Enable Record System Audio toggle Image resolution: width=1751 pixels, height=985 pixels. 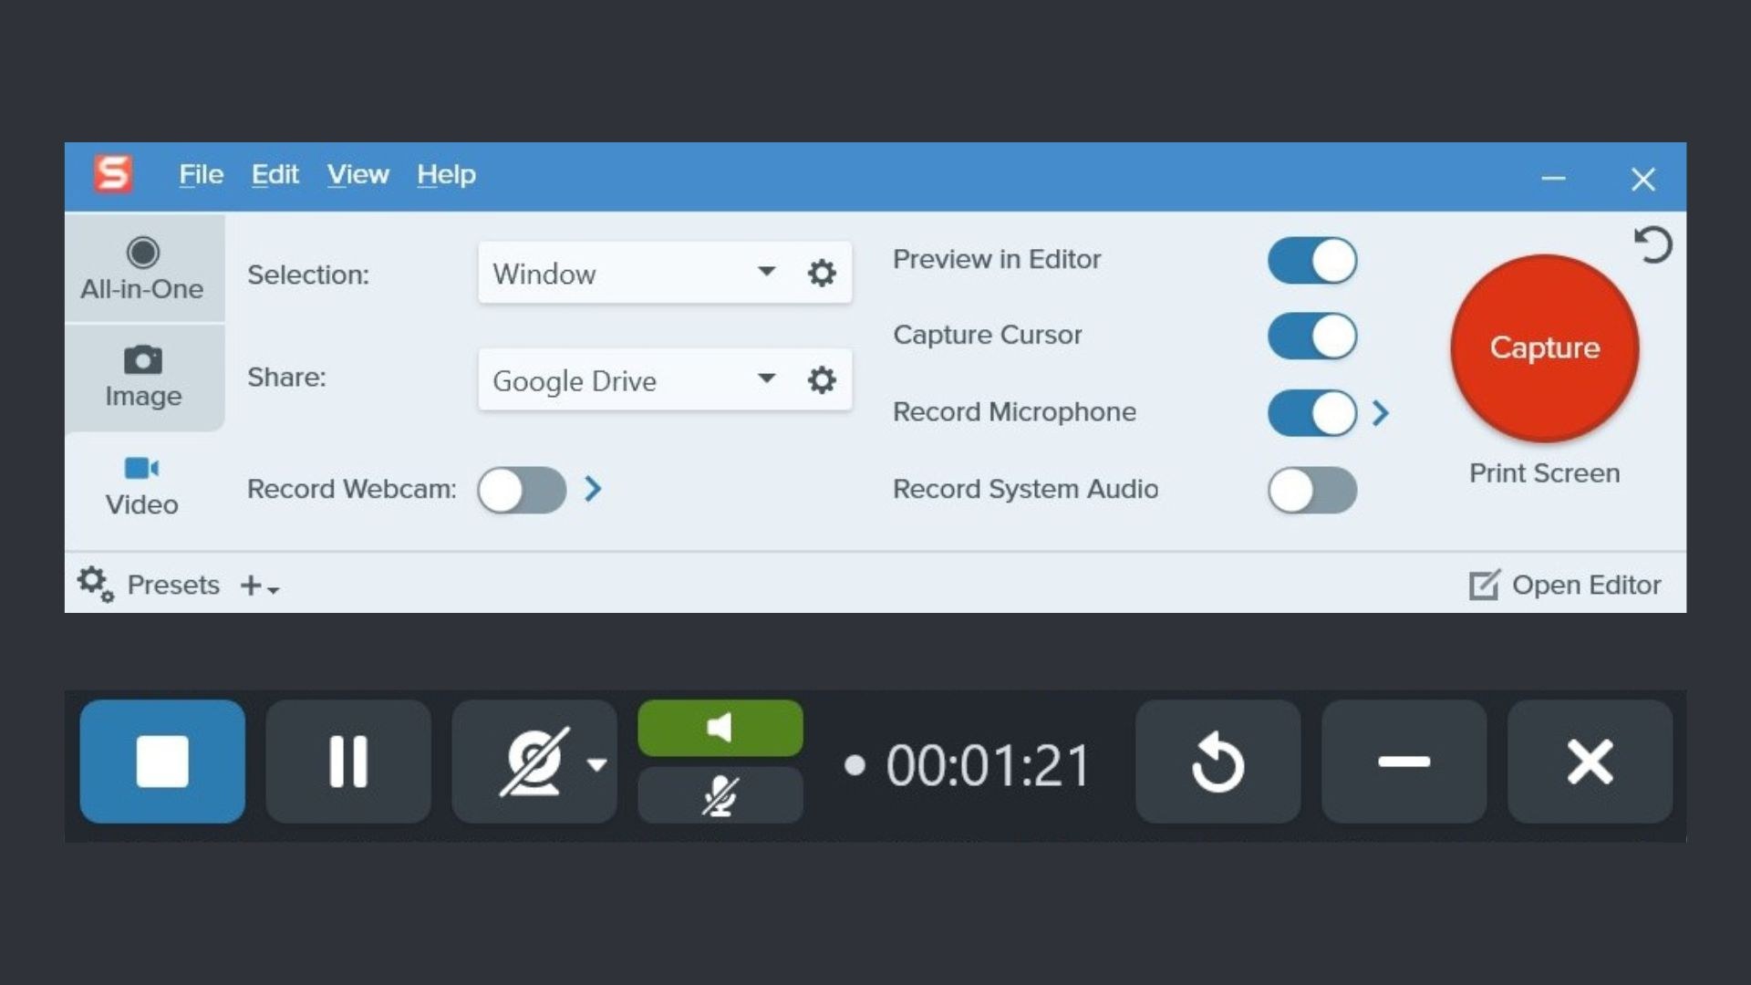coord(1311,490)
